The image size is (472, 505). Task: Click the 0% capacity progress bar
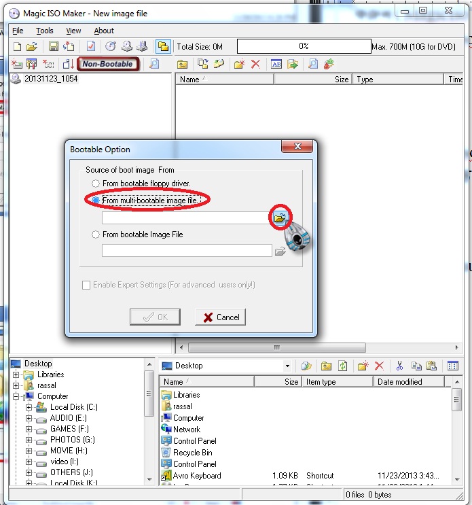pos(304,46)
